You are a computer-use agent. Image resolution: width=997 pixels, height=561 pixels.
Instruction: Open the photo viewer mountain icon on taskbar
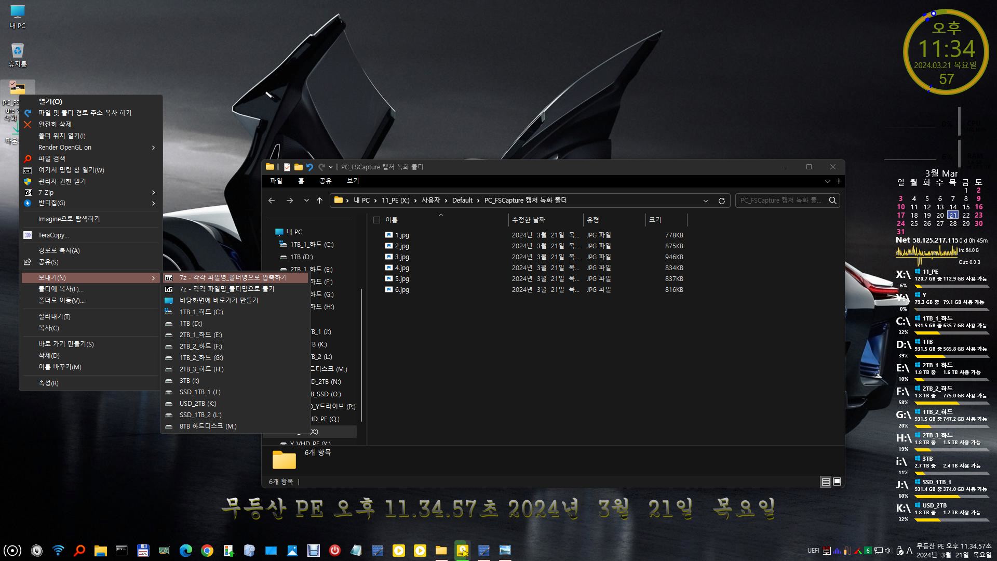tap(292, 551)
